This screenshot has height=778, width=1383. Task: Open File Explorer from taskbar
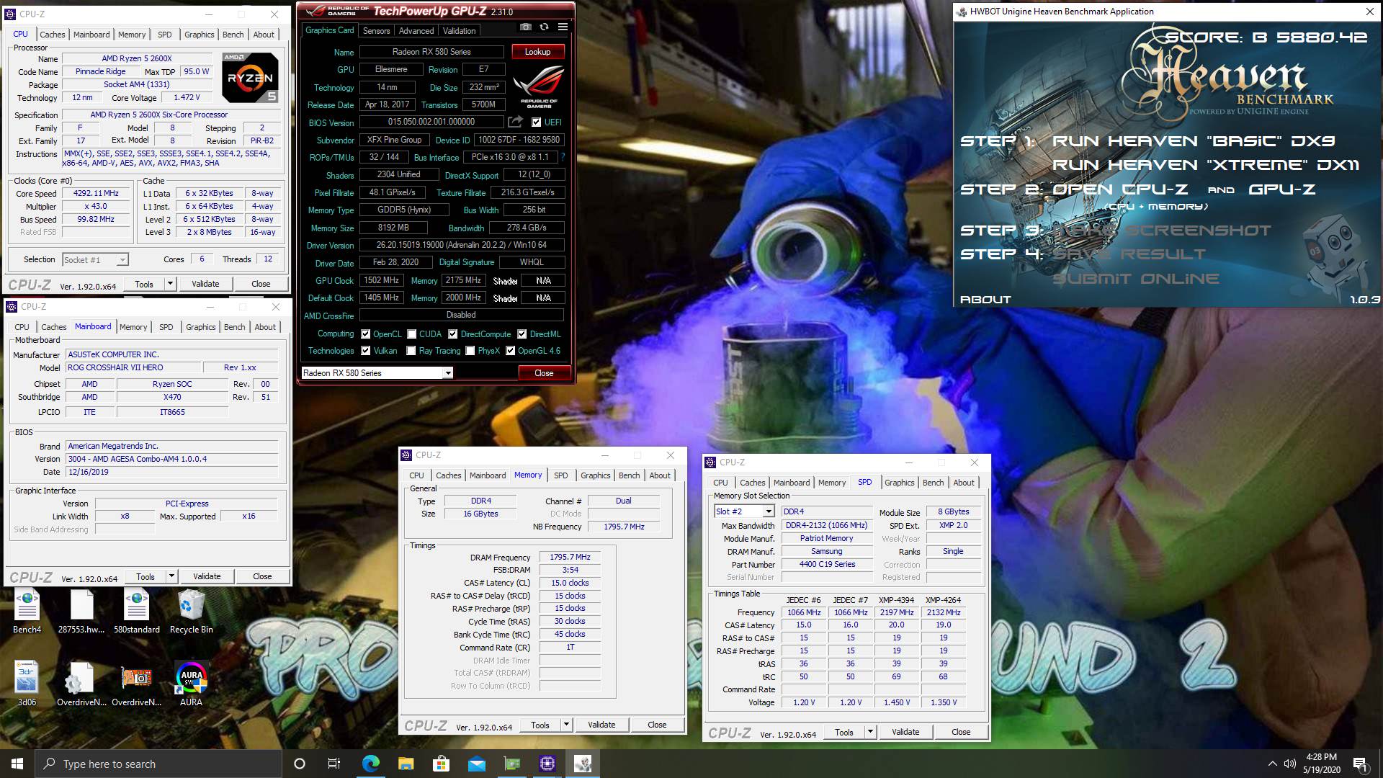[406, 764]
